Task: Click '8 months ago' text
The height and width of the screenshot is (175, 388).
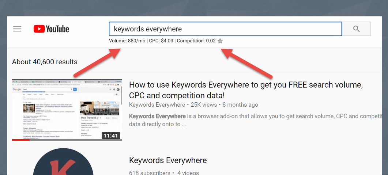Action: [240, 105]
